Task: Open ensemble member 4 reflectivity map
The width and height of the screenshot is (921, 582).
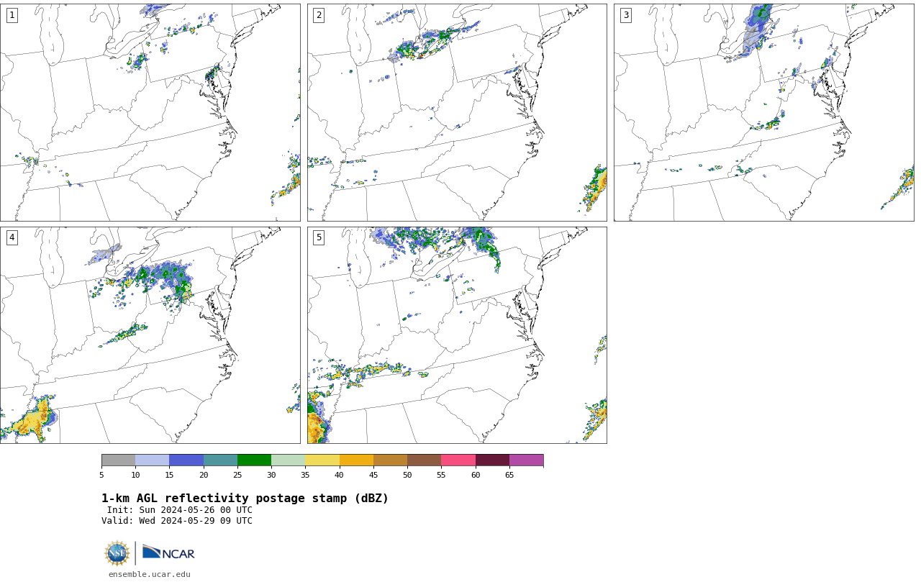Action: click(150, 335)
